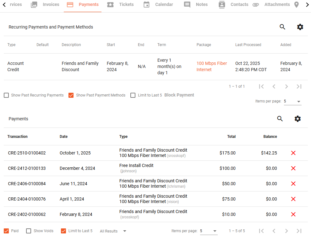Open gear settings for Payments table
Viewport: 311px width, 240px height.
point(297,119)
